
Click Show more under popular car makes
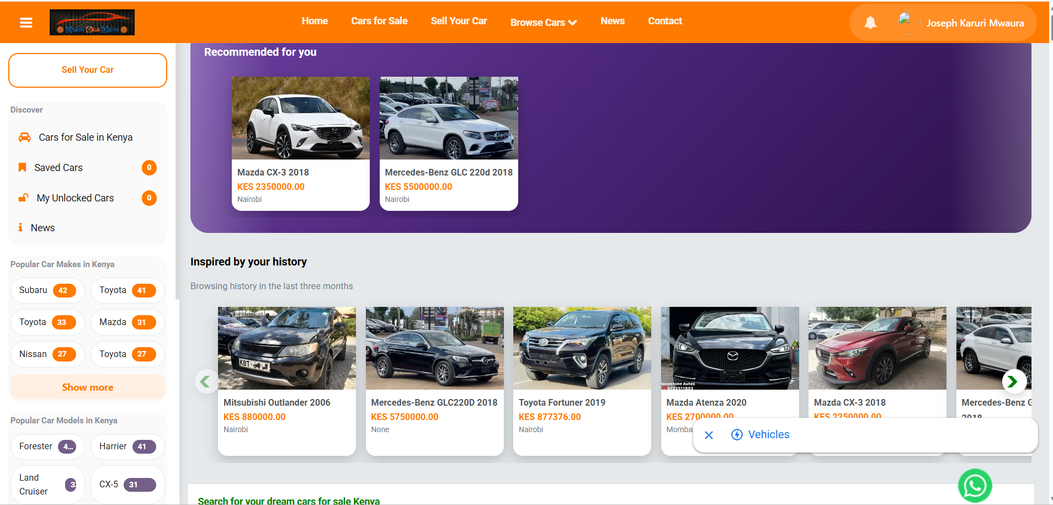88,387
